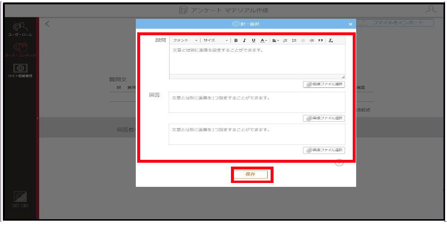Open the text color picker

coord(264,41)
